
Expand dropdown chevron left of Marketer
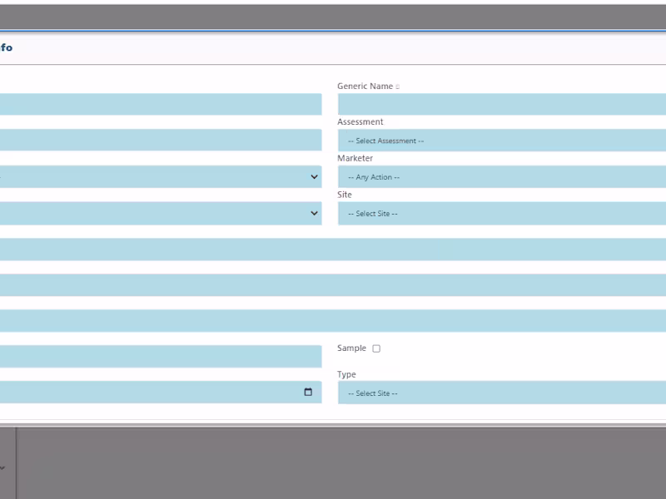[315, 176]
